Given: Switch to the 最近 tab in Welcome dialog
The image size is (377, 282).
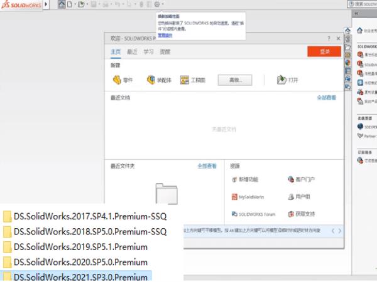Looking at the screenshot, I should [x=132, y=52].
